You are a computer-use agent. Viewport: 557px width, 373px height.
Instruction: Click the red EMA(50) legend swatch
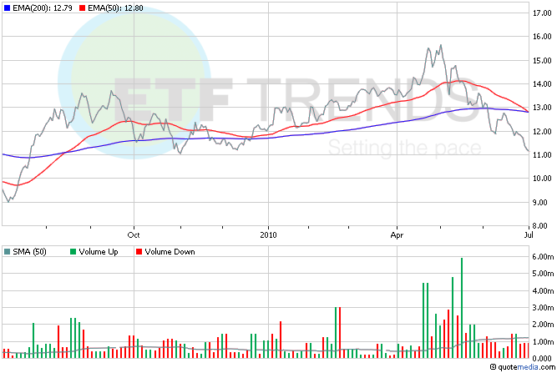(82, 8)
